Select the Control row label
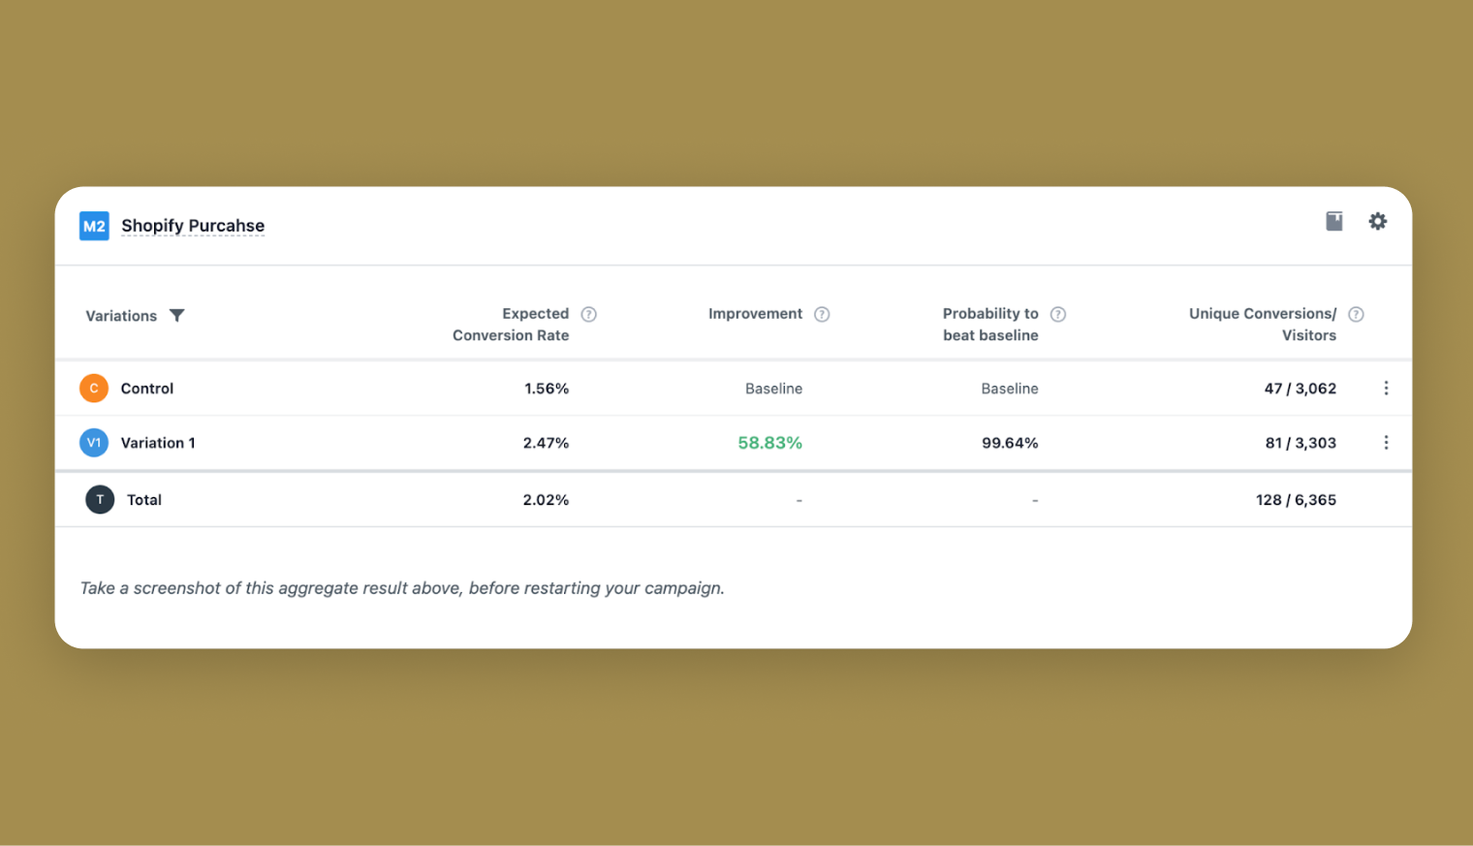Screen dimensions: 1473x846 tap(147, 389)
